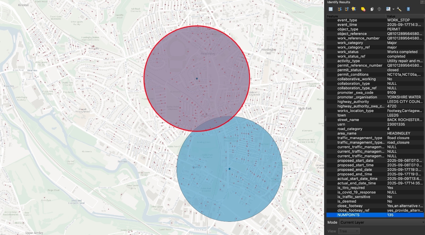Screen dimensions: 425x235
Task: Expand the identify selection mode arrow
Action: 393,9
